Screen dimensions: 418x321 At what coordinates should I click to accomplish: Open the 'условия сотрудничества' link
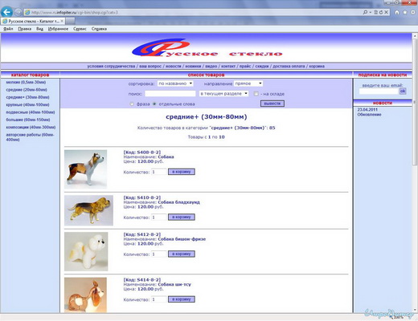click(111, 66)
